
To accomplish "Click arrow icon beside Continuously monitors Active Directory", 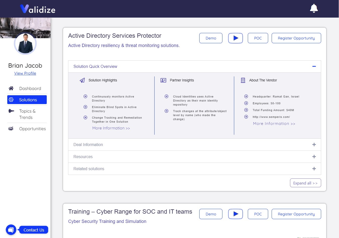I will (85, 97).
